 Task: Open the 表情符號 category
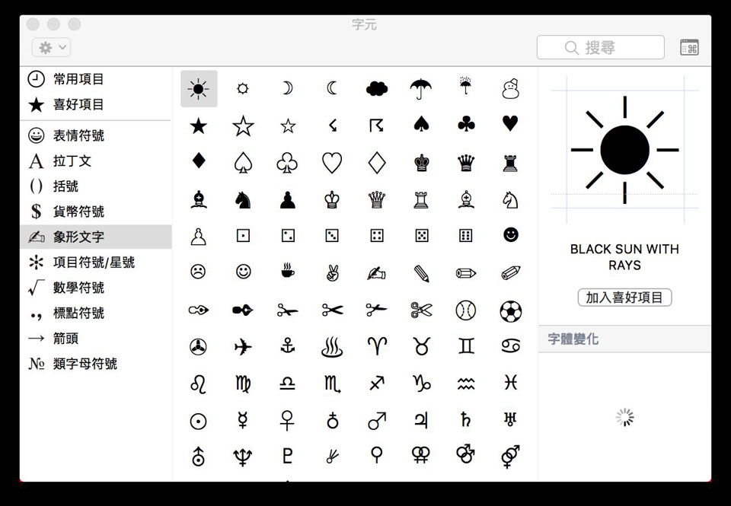(x=78, y=135)
